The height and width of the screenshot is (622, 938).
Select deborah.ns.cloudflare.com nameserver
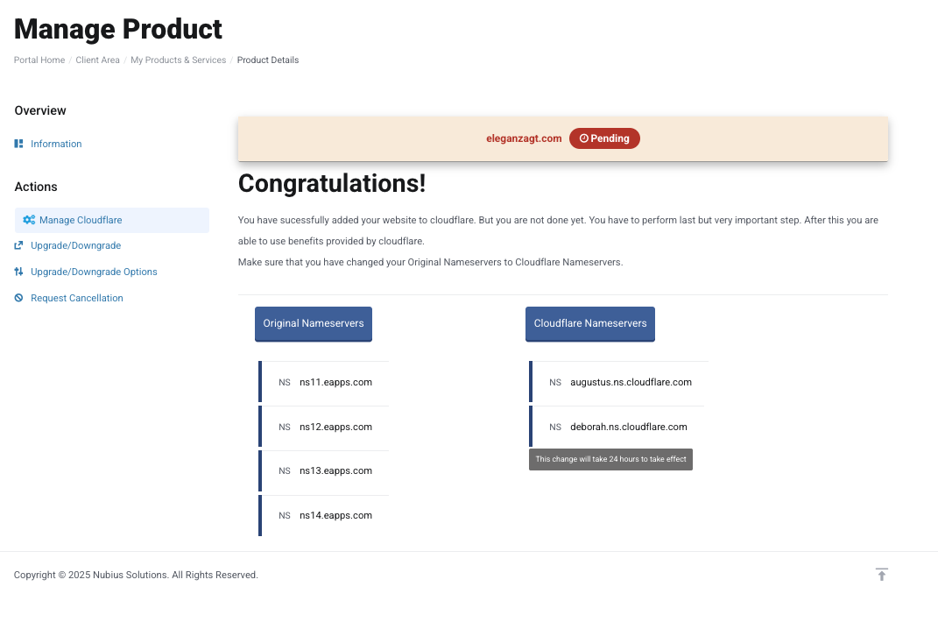coord(617,427)
